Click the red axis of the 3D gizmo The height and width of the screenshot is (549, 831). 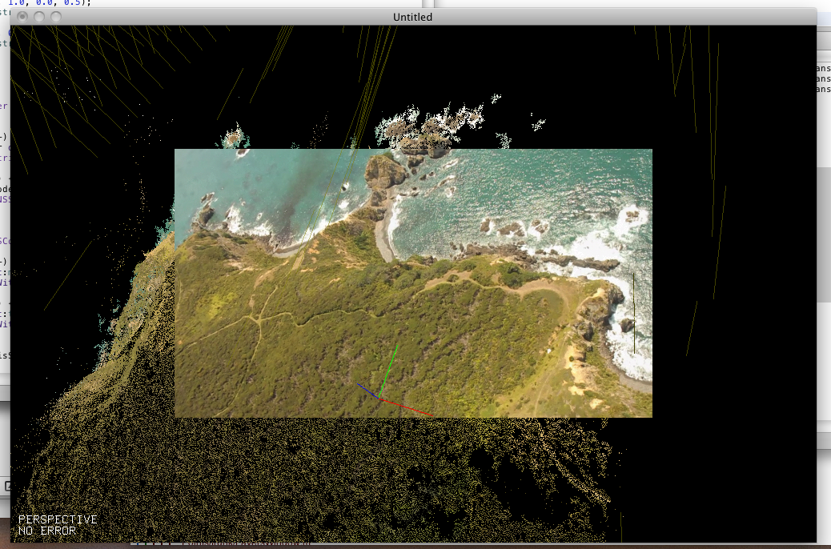(x=407, y=407)
